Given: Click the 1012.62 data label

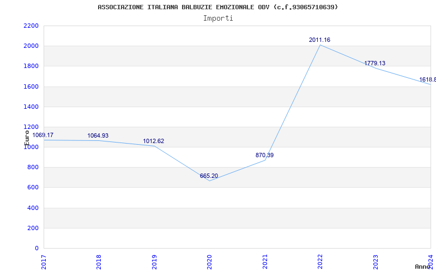Looking at the screenshot, I should 154,141.
